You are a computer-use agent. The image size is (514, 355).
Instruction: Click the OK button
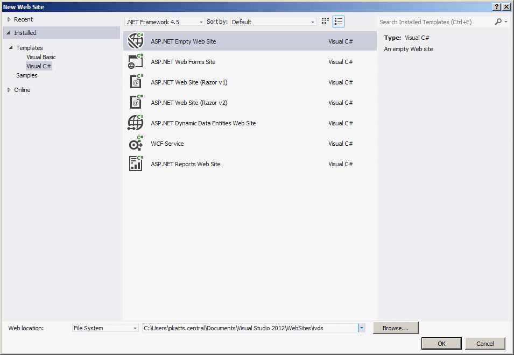(x=441, y=344)
